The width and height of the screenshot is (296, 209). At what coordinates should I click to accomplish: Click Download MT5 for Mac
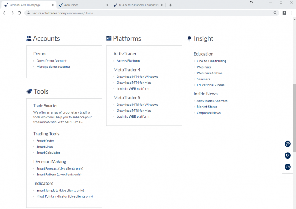(134, 111)
